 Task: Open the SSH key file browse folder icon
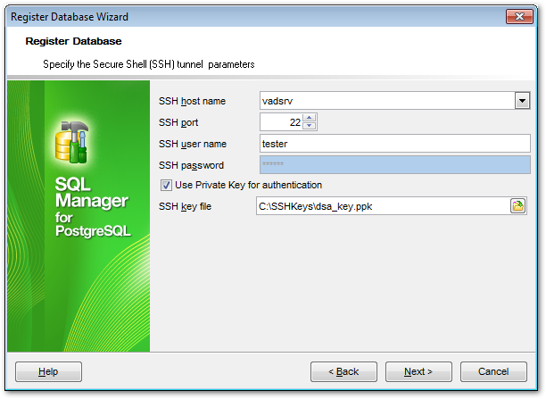[517, 206]
